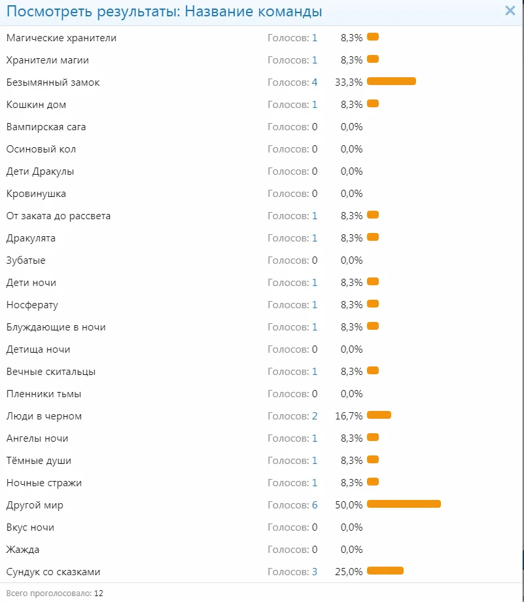Click the 33,3% bar for Безымянный замок
Viewport: 524px width, 602px height.
391,81
